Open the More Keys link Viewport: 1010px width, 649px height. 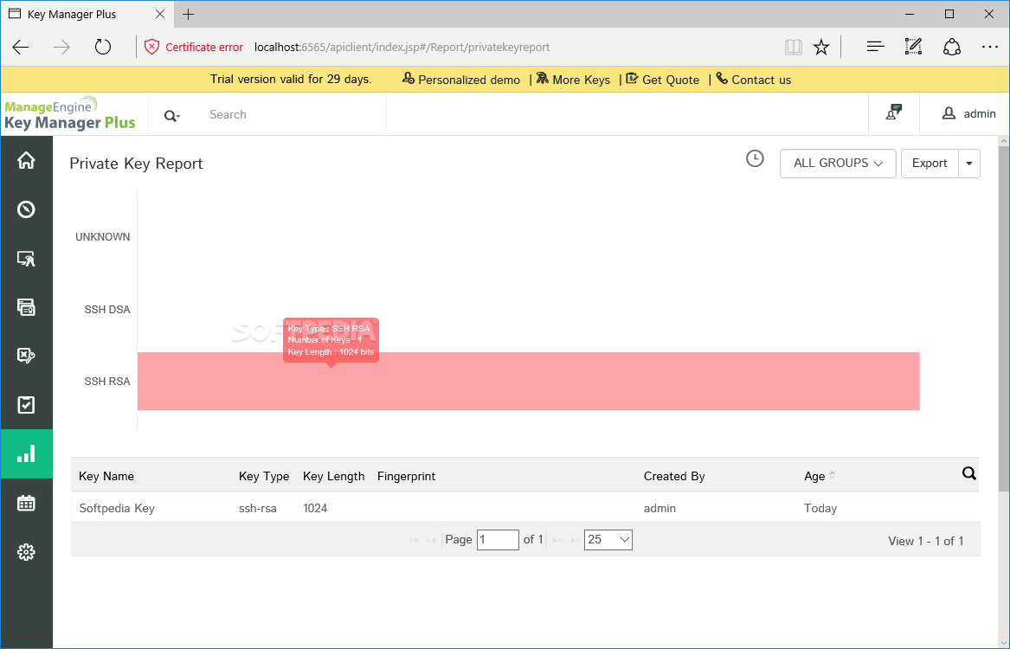pos(573,80)
